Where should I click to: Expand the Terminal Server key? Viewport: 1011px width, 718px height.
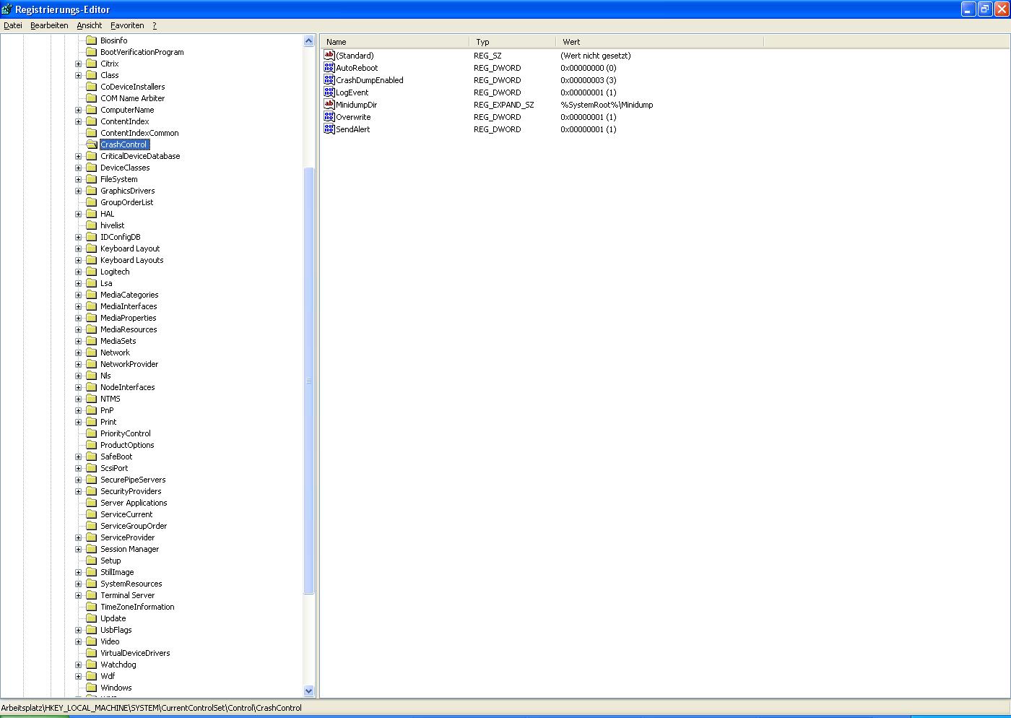[79, 595]
